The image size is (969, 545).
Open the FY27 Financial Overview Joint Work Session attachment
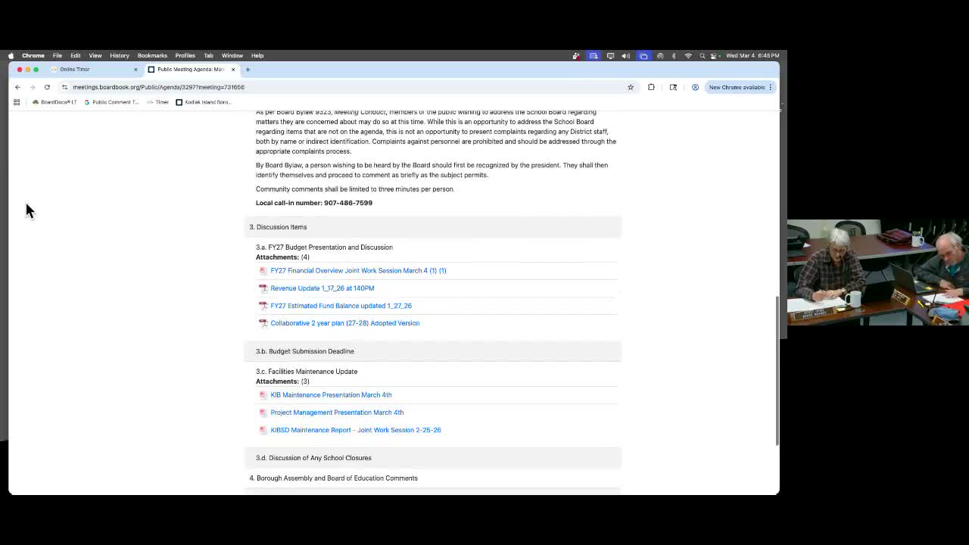click(x=358, y=271)
